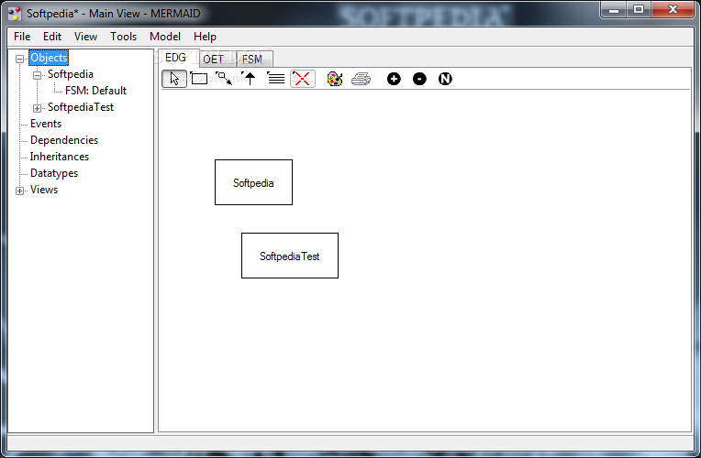
Task: Expand the SoftpediaTest tree node
Action: [x=37, y=108]
